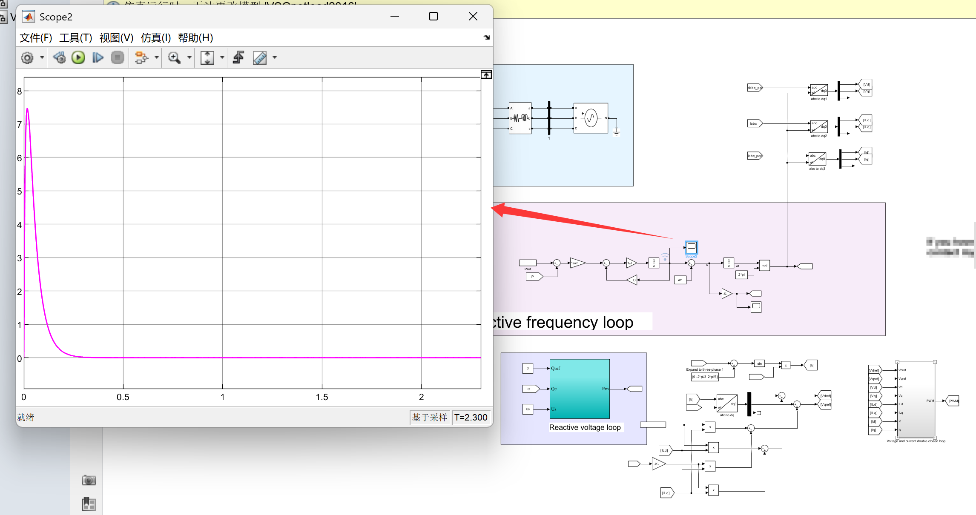Expand the measurements dropdown arrow
The image size is (976, 515).
click(275, 58)
